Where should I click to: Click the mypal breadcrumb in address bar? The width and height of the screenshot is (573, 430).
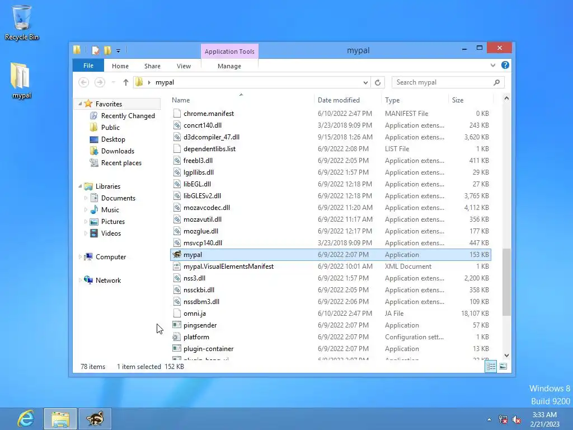pos(165,82)
